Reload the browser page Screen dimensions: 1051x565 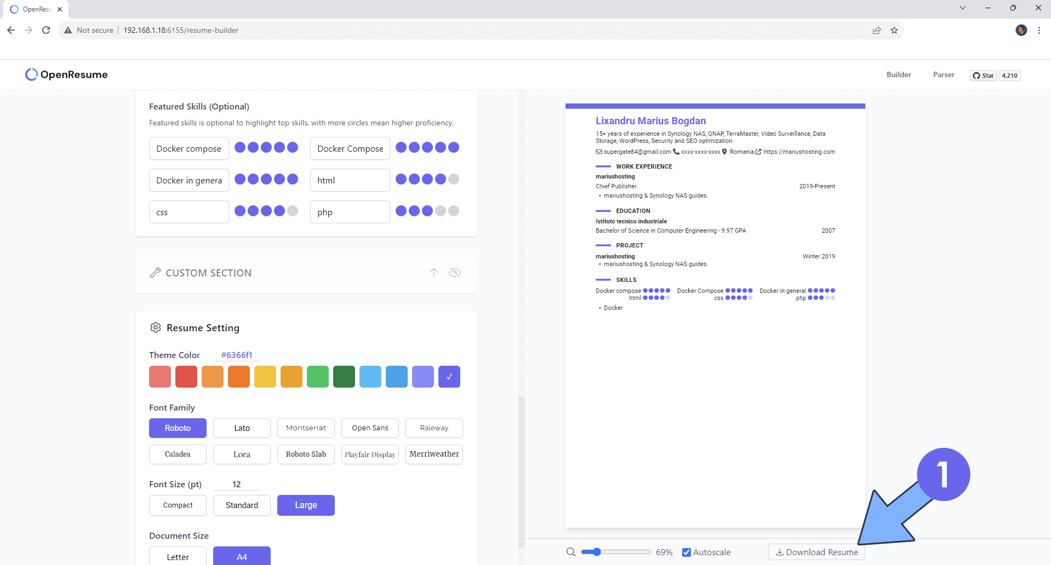pyautogui.click(x=46, y=30)
